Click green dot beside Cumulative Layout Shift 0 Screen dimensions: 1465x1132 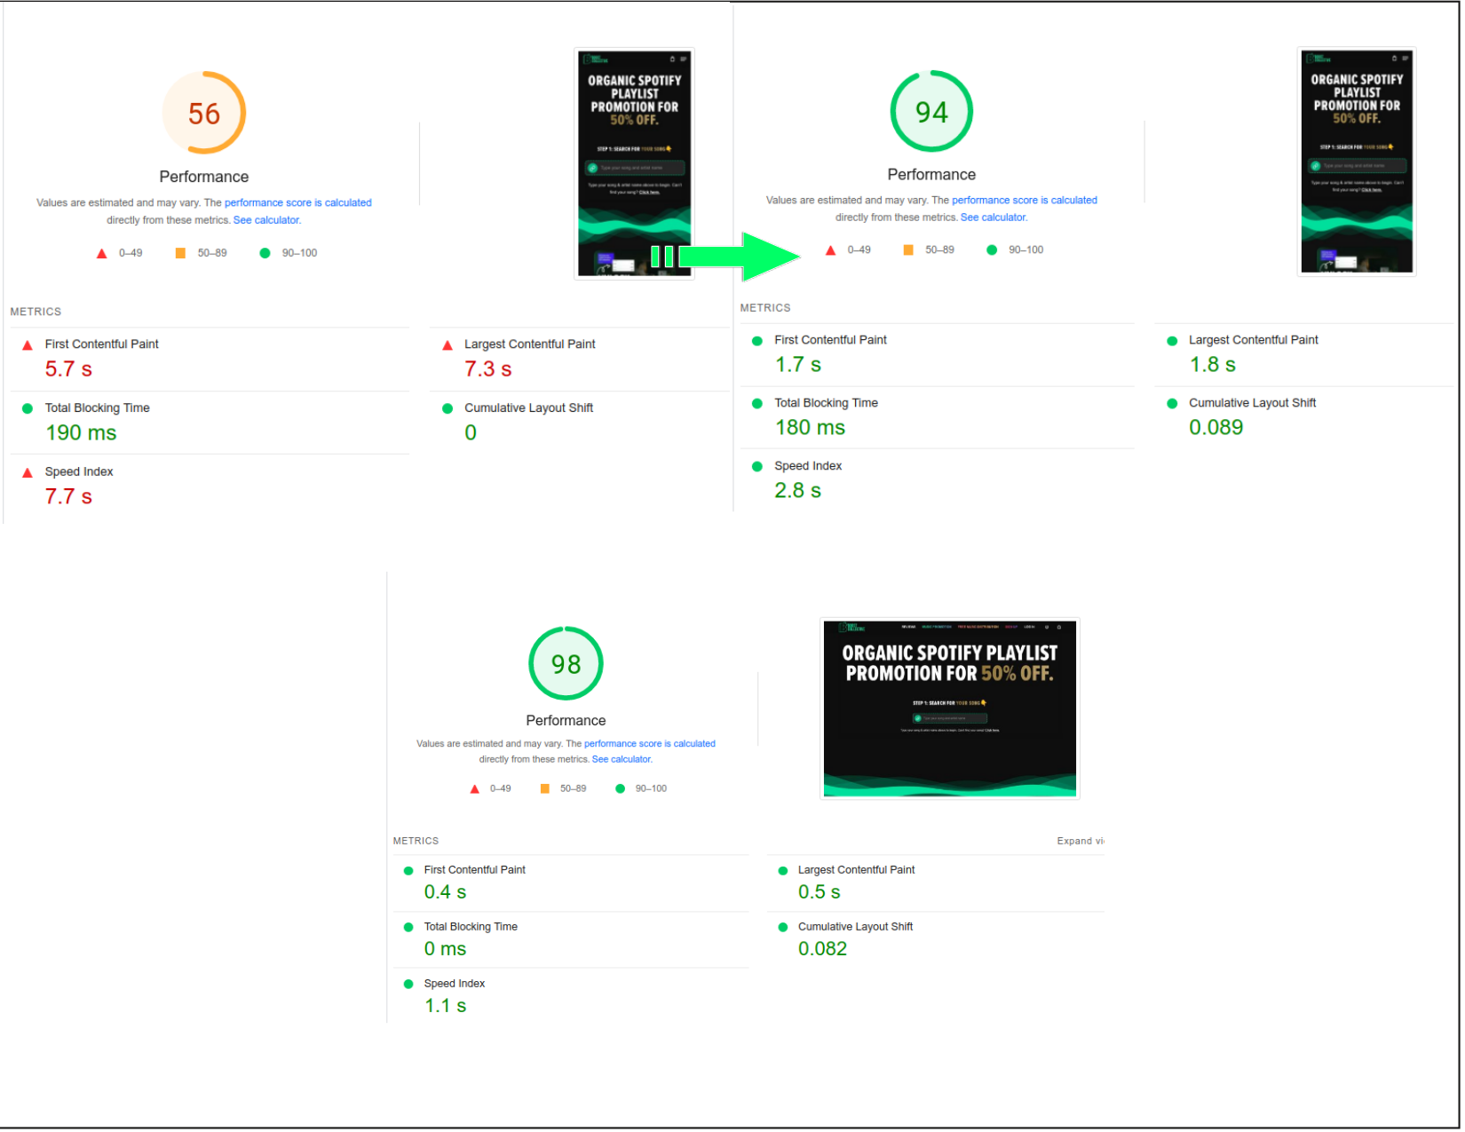(x=447, y=408)
